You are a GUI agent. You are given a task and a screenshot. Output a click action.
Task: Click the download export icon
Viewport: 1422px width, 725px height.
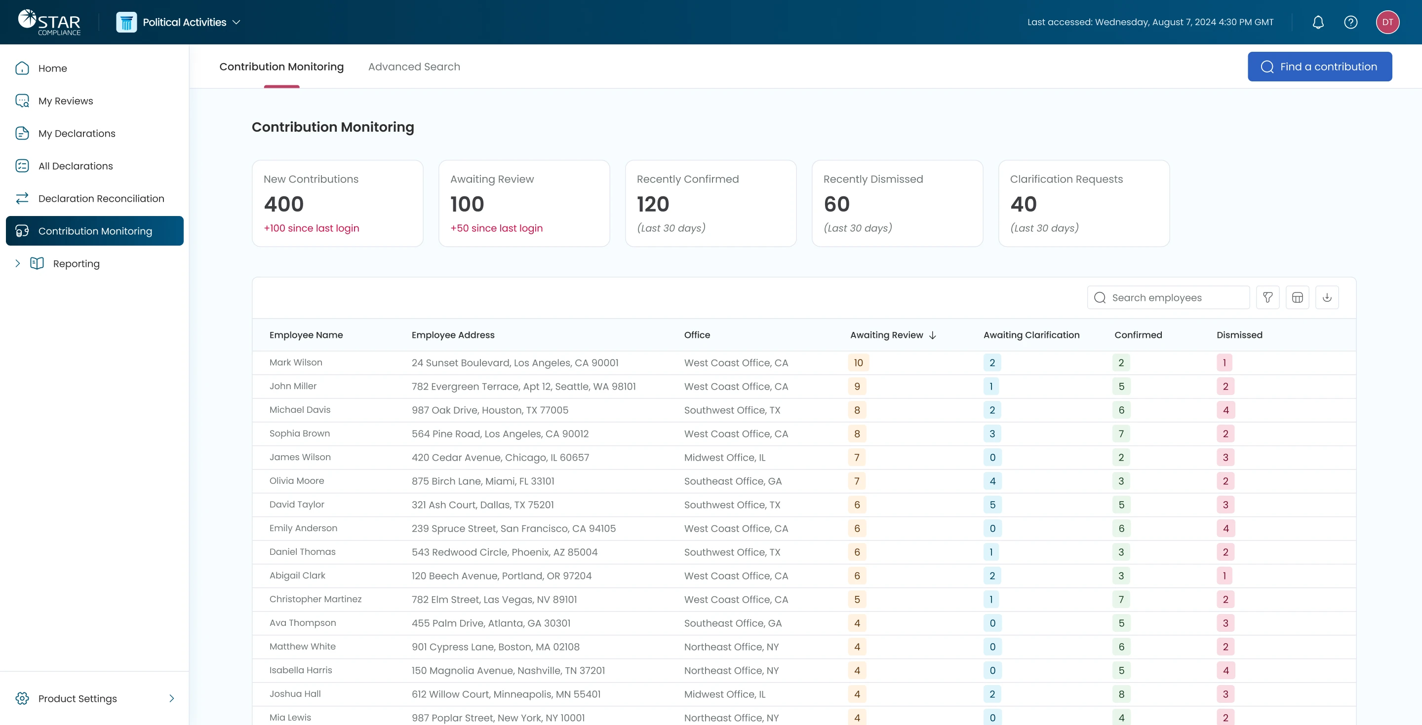1327,298
